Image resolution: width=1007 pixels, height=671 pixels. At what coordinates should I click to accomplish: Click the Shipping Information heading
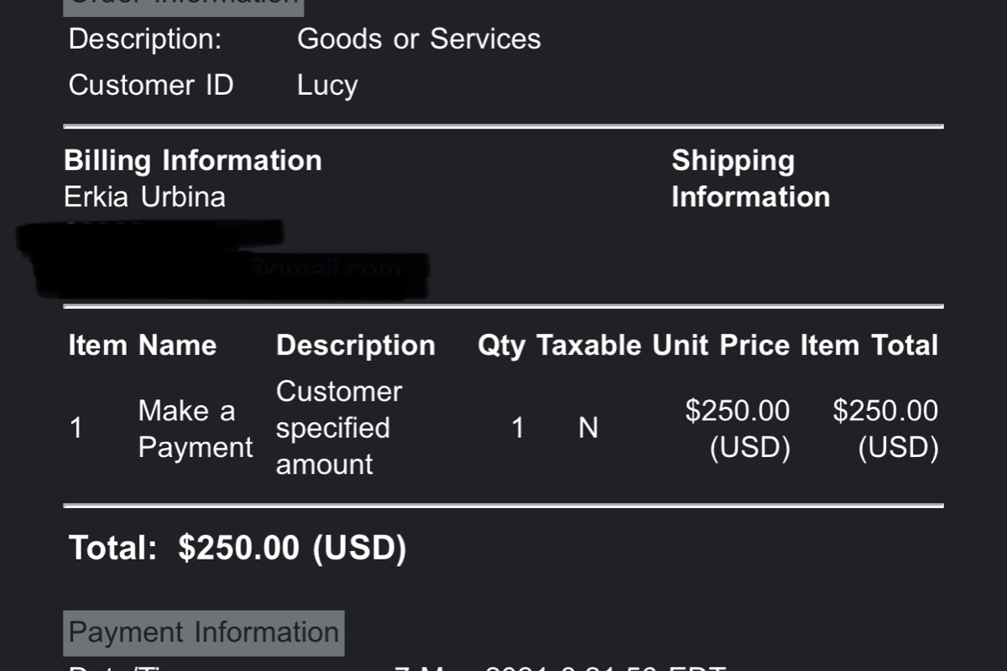pos(750,179)
